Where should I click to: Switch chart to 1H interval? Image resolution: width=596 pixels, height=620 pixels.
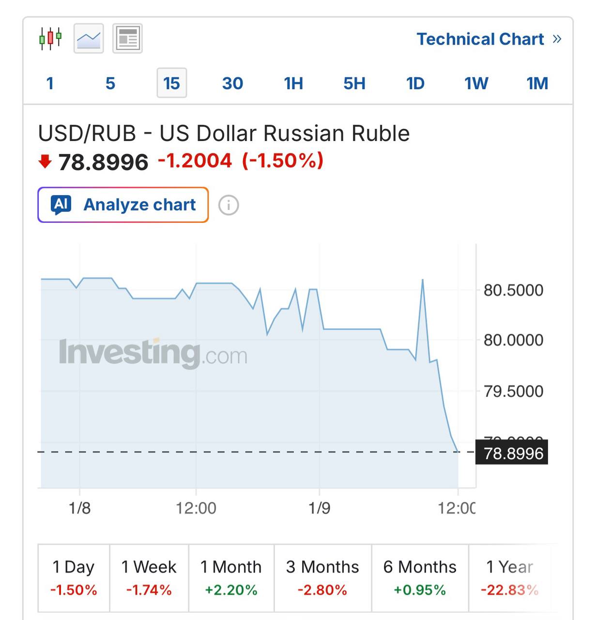tap(293, 83)
